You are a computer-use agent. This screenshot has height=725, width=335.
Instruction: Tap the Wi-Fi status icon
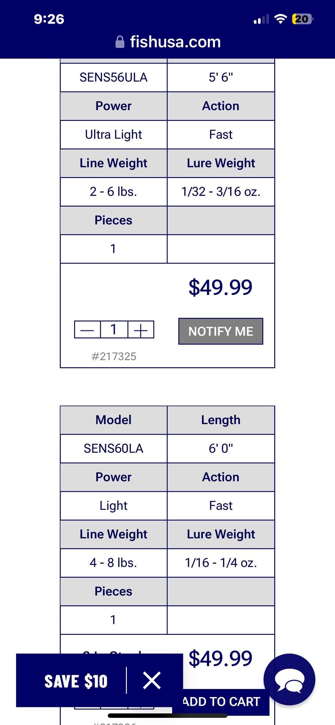point(280,19)
